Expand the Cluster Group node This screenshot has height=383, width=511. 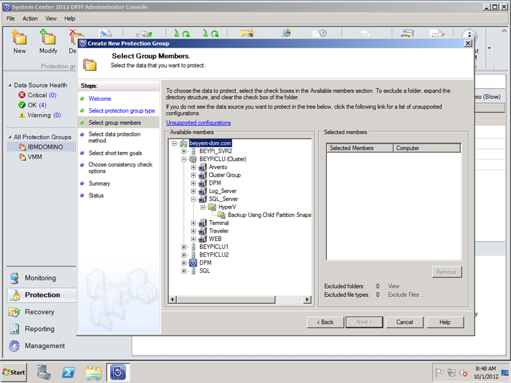click(194, 175)
